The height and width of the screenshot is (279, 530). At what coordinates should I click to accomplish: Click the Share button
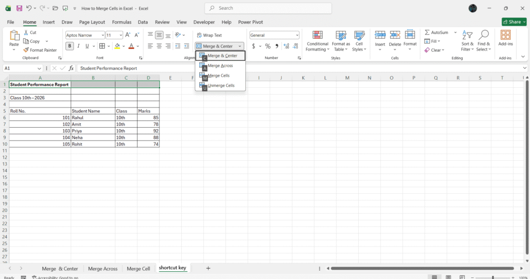(x=514, y=22)
